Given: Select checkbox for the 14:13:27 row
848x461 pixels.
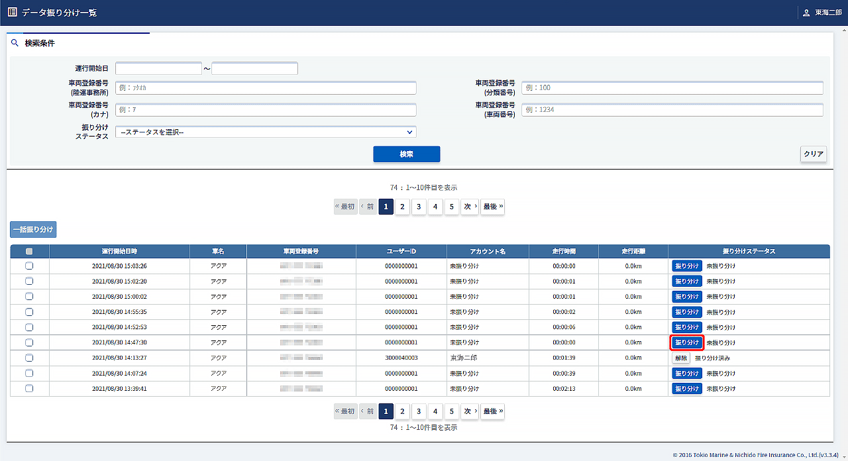Looking at the screenshot, I should [29, 358].
